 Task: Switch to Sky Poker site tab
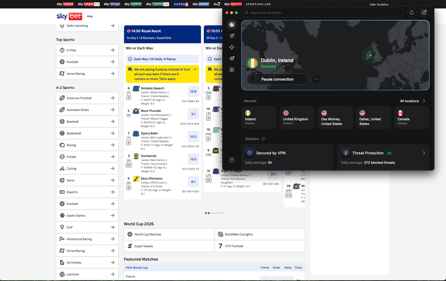(x=201, y=4)
